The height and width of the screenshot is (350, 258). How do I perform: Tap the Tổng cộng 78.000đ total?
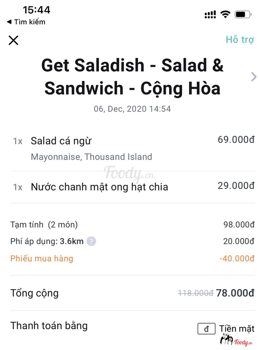tap(235, 293)
